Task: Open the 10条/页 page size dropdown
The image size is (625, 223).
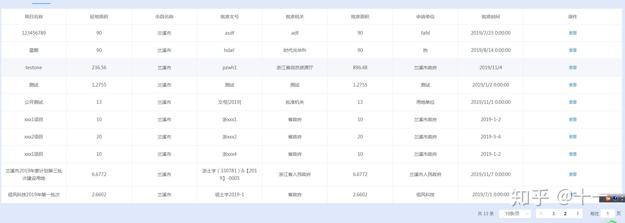Action: (515, 214)
